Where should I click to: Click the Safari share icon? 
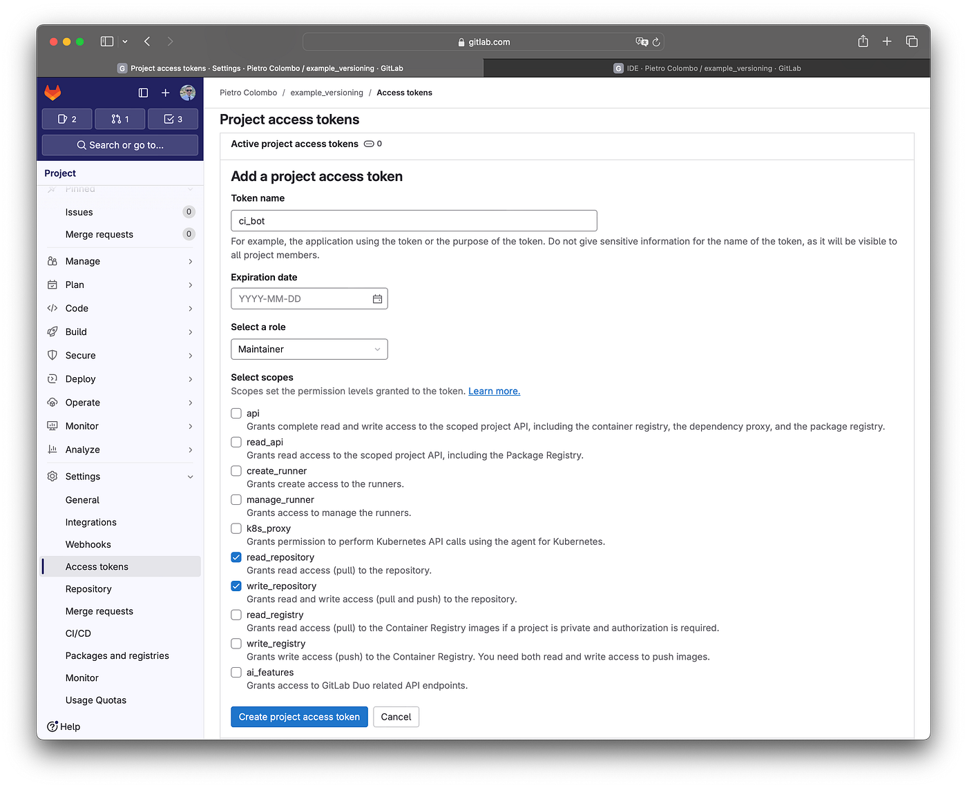click(x=863, y=41)
